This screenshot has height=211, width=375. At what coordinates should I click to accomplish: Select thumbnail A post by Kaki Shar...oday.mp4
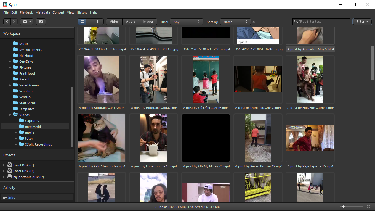point(102,138)
